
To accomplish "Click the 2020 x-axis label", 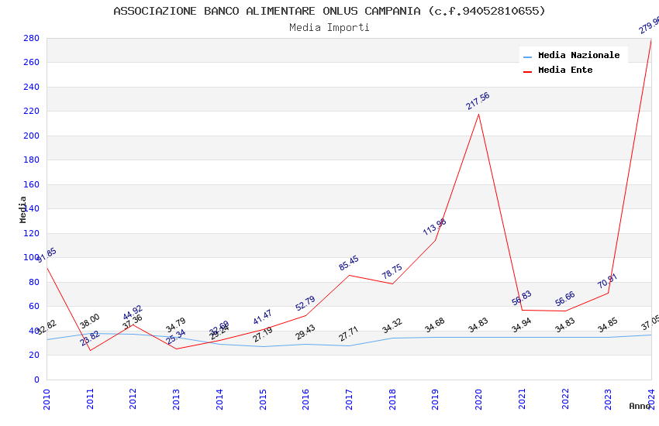I will coord(478,399).
